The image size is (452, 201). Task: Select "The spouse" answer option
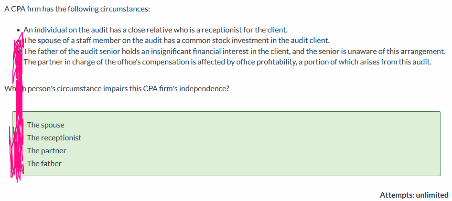(x=45, y=125)
